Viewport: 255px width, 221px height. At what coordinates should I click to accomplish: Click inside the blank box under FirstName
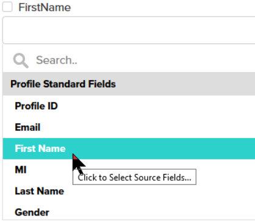[129, 31]
